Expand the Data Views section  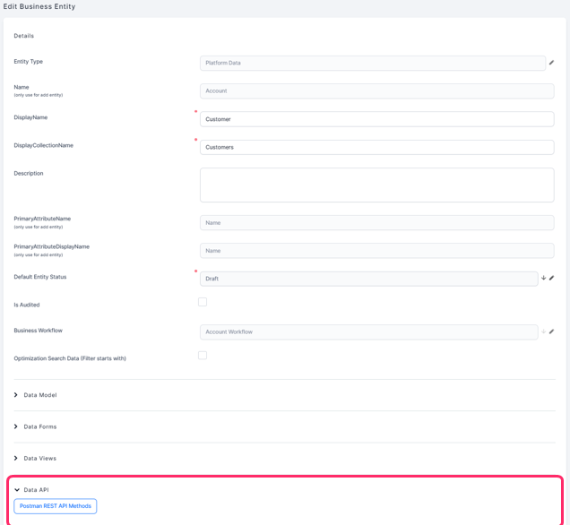(x=16, y=459)
